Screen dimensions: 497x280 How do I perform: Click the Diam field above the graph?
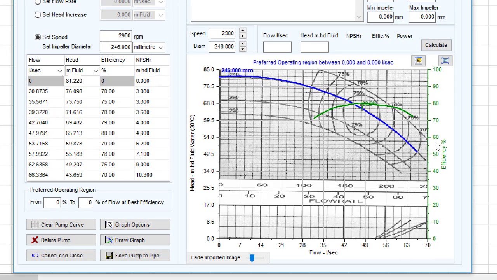(222, 47)
